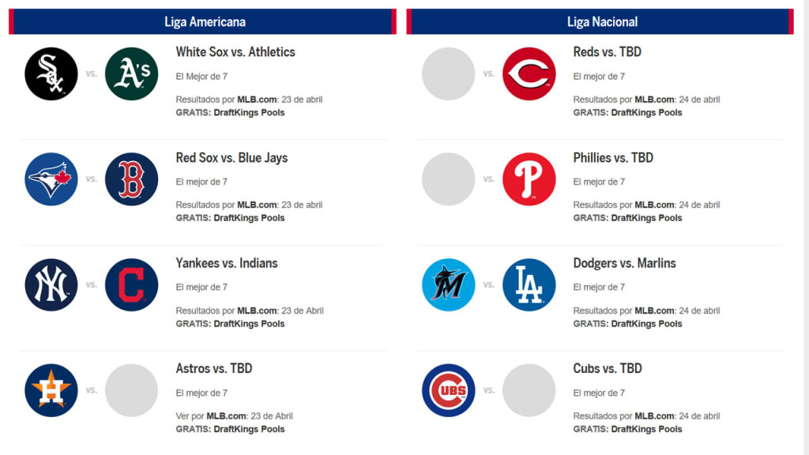Click MLB.com link under Yankees vs. Indians

257,310
